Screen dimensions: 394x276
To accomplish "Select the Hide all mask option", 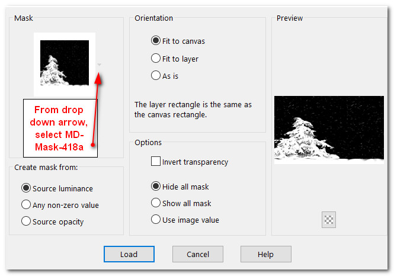I will coord(156,187).
